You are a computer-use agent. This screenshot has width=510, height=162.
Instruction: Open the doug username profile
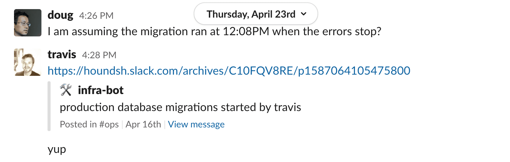coord(60,15)
